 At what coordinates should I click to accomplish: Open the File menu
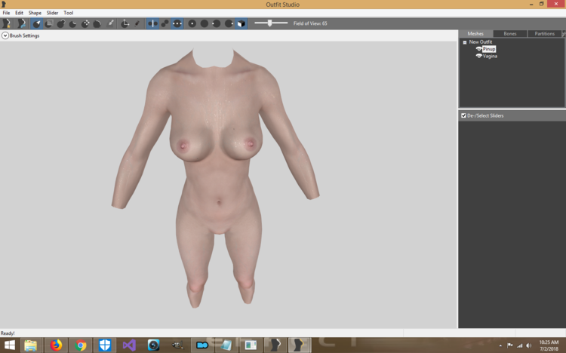tap(6, 13)
